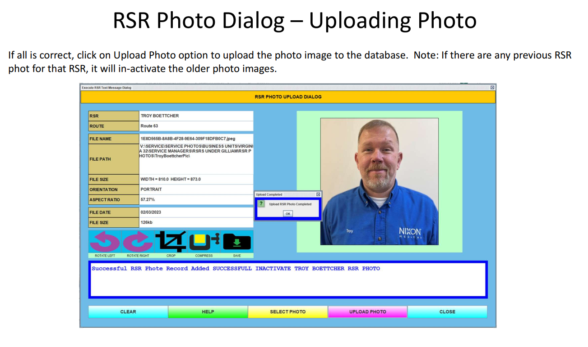Viewport: 588px width, 347px height.
Task: Click the Compress clamp icon
Action: pos(204,242)
